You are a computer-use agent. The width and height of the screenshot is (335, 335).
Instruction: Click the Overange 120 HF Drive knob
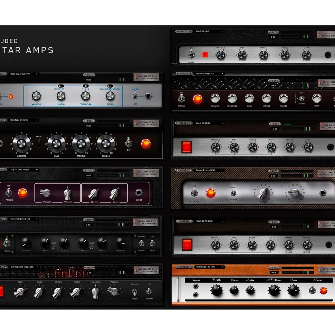[274, 290]
